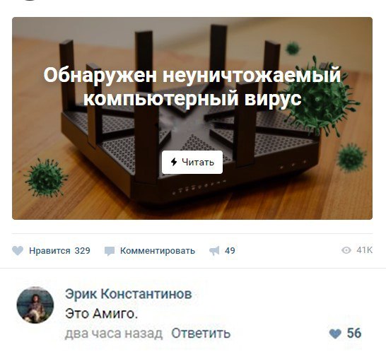Click the 'два часа назад' timestamp

114,334
